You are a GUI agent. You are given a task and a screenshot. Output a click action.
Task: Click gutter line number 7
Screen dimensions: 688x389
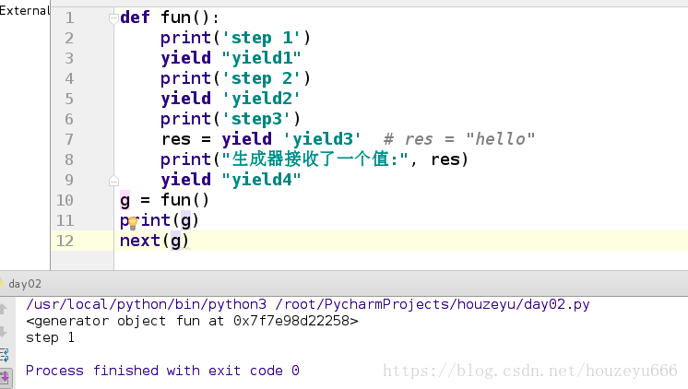(x=69, y=139)
